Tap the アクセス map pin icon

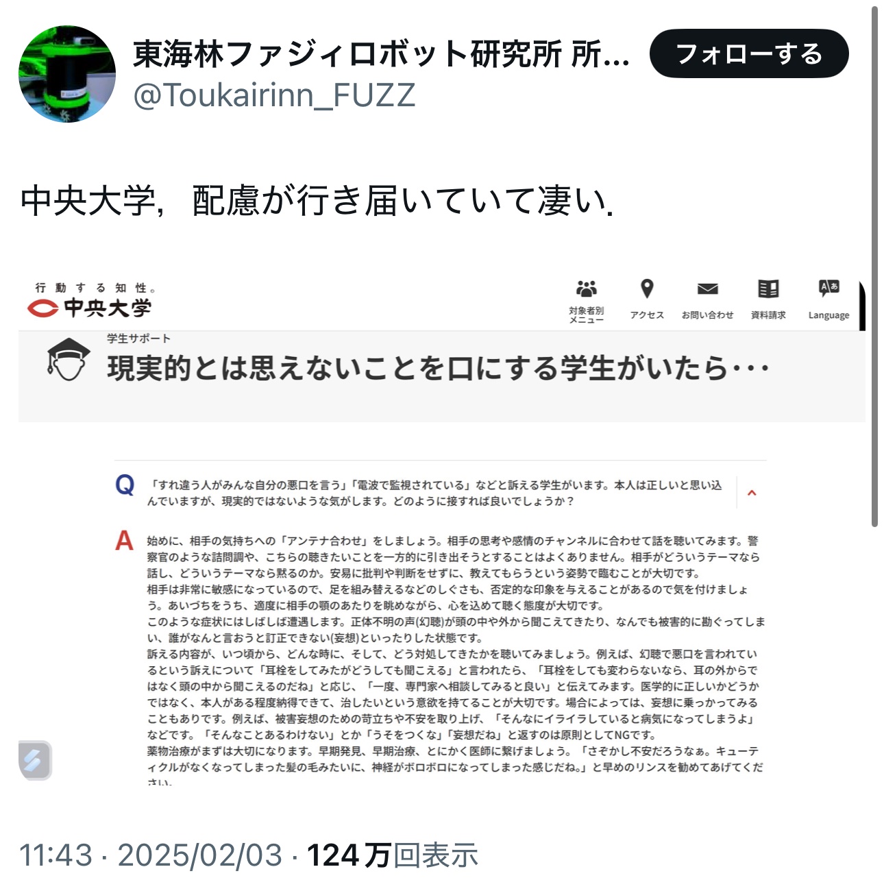[647, 289]
